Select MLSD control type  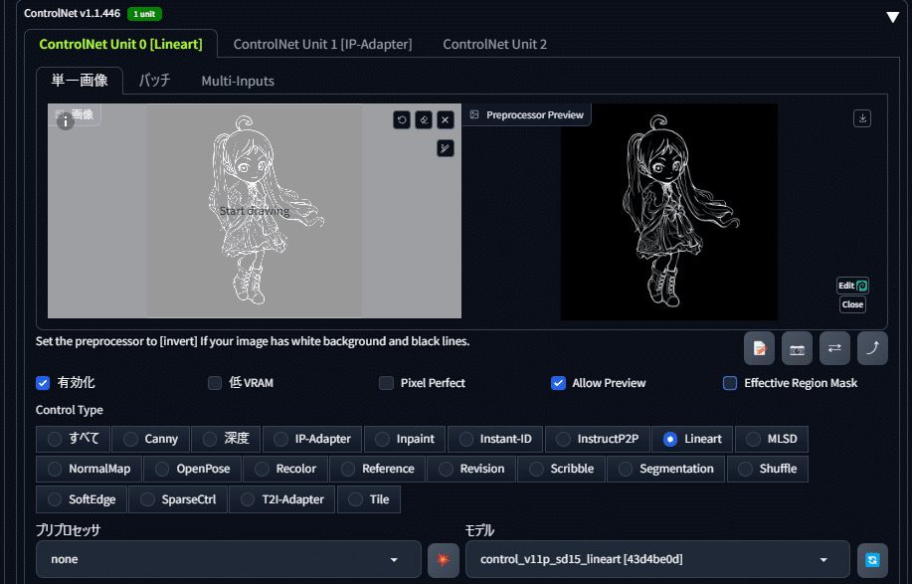pos(772,439)
